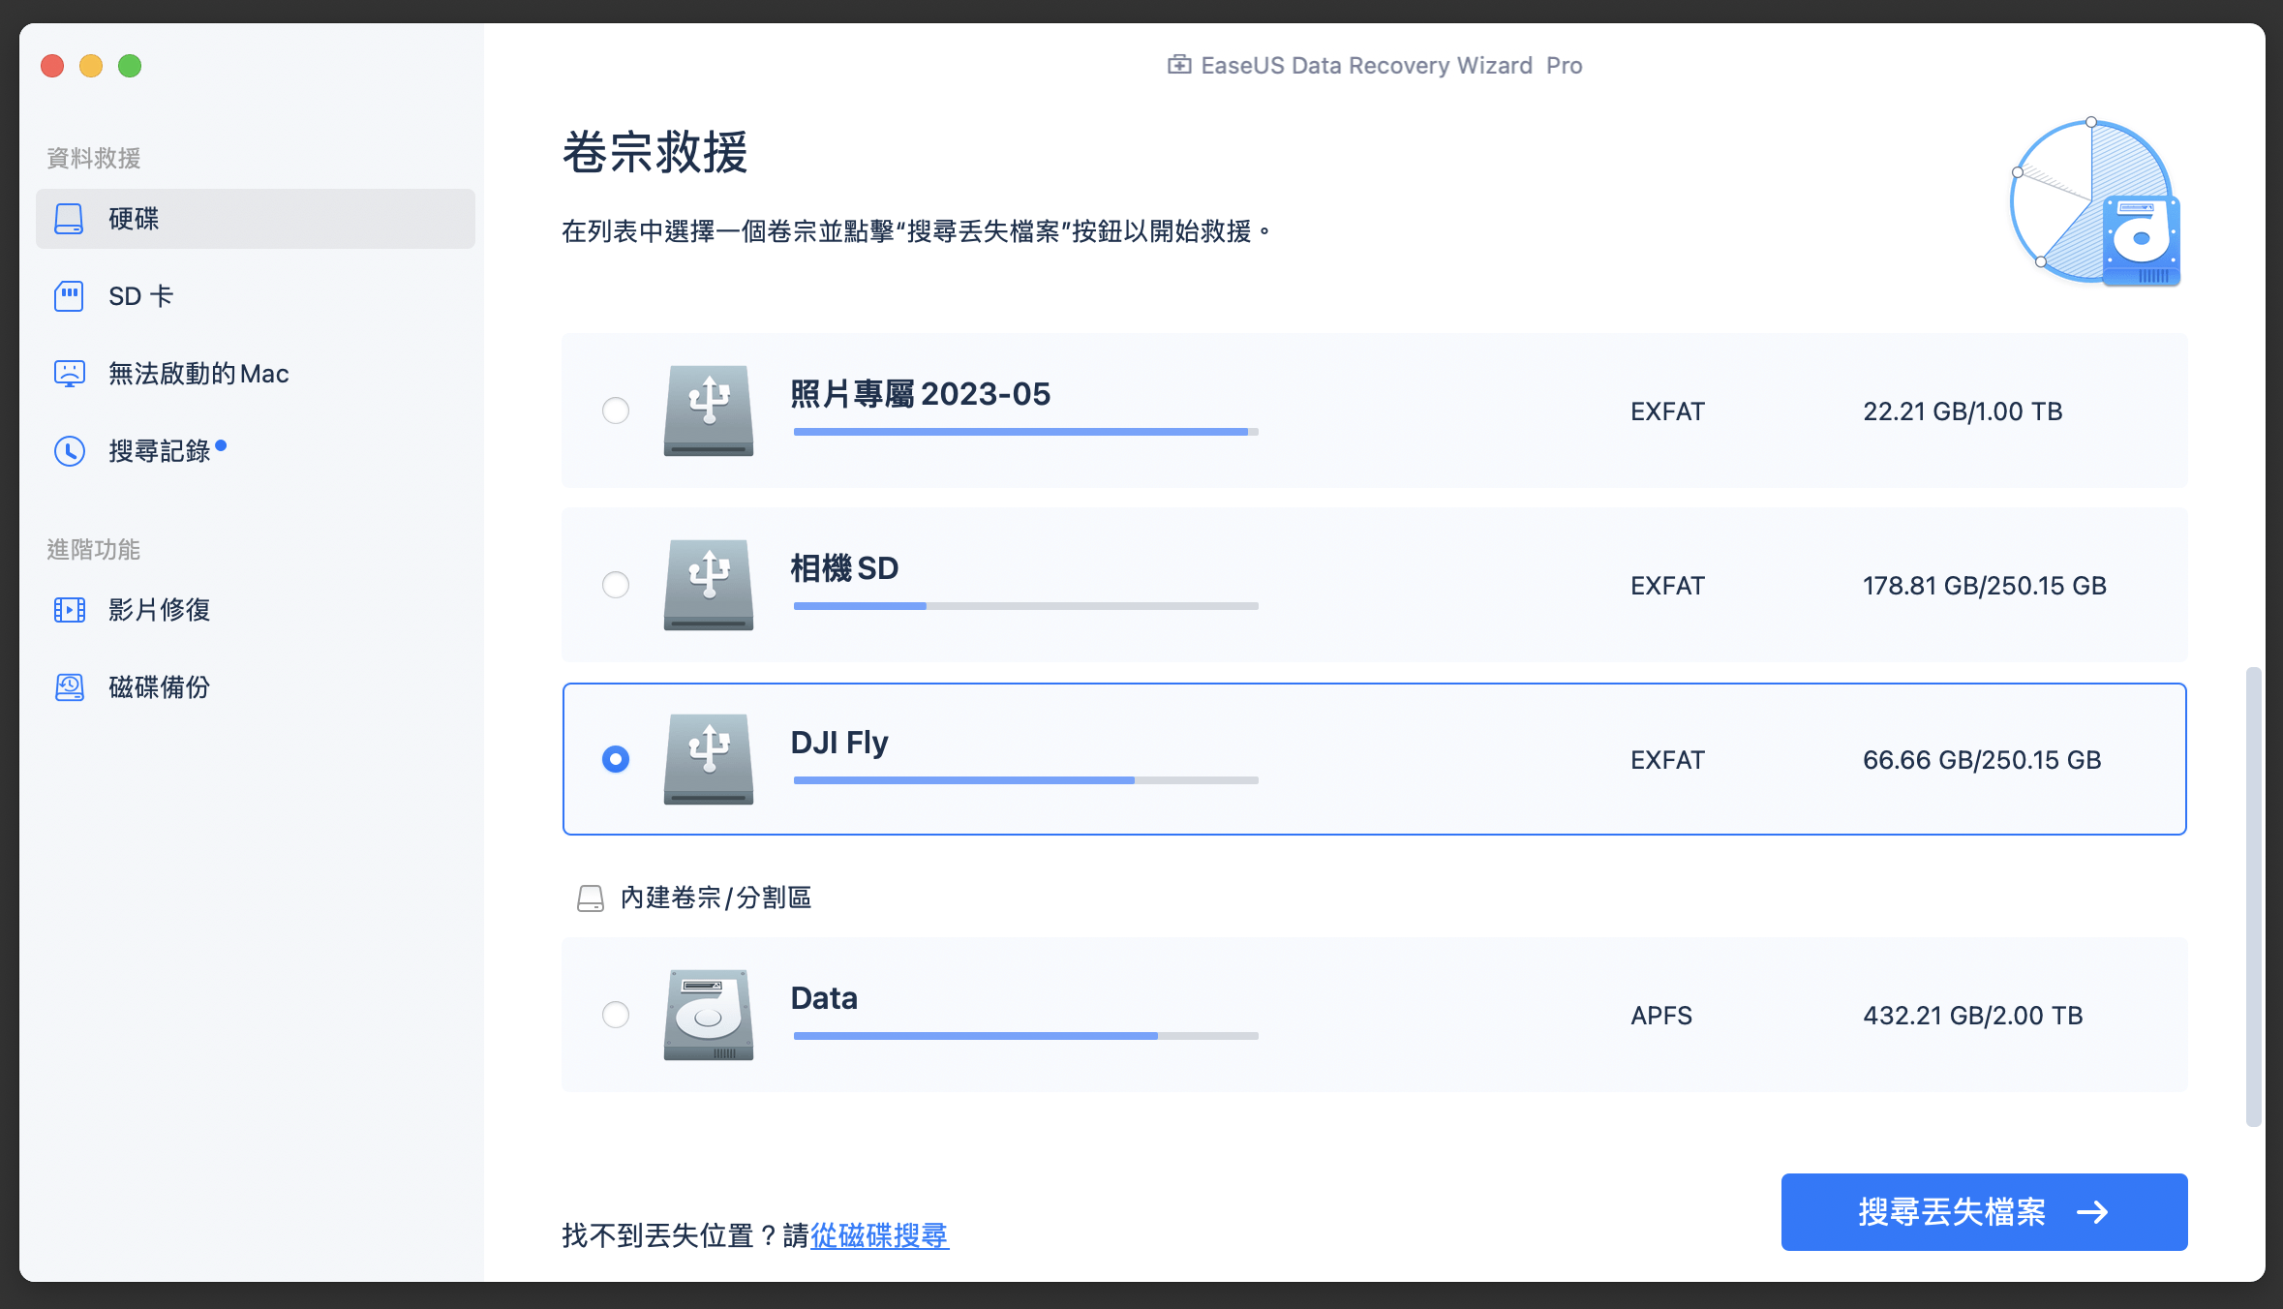The width and height of the screenshot is (2283, 1309).
Task: Click the DJI Fly usage bar
Action: [x=1025, y=780]
